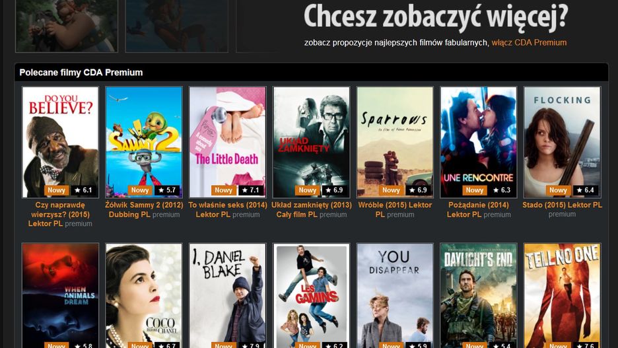Open the Une Rencontre poster
This screenshot has height=348, width=618.
point(479,142)
